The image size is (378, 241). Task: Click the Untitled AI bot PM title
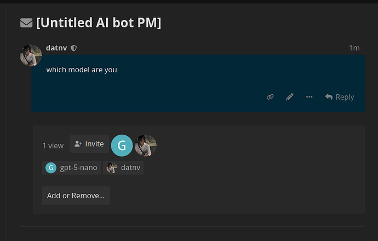click(x=99, y=23)
